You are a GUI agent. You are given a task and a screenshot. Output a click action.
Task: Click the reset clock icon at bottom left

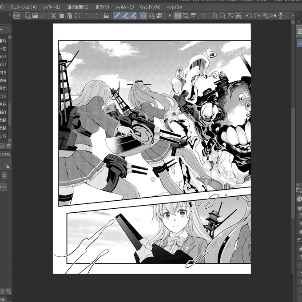(x=2, y=291)
